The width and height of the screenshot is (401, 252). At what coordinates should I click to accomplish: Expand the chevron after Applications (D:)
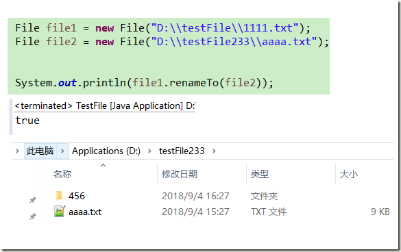pyautogui.click(x=149, y=151)
